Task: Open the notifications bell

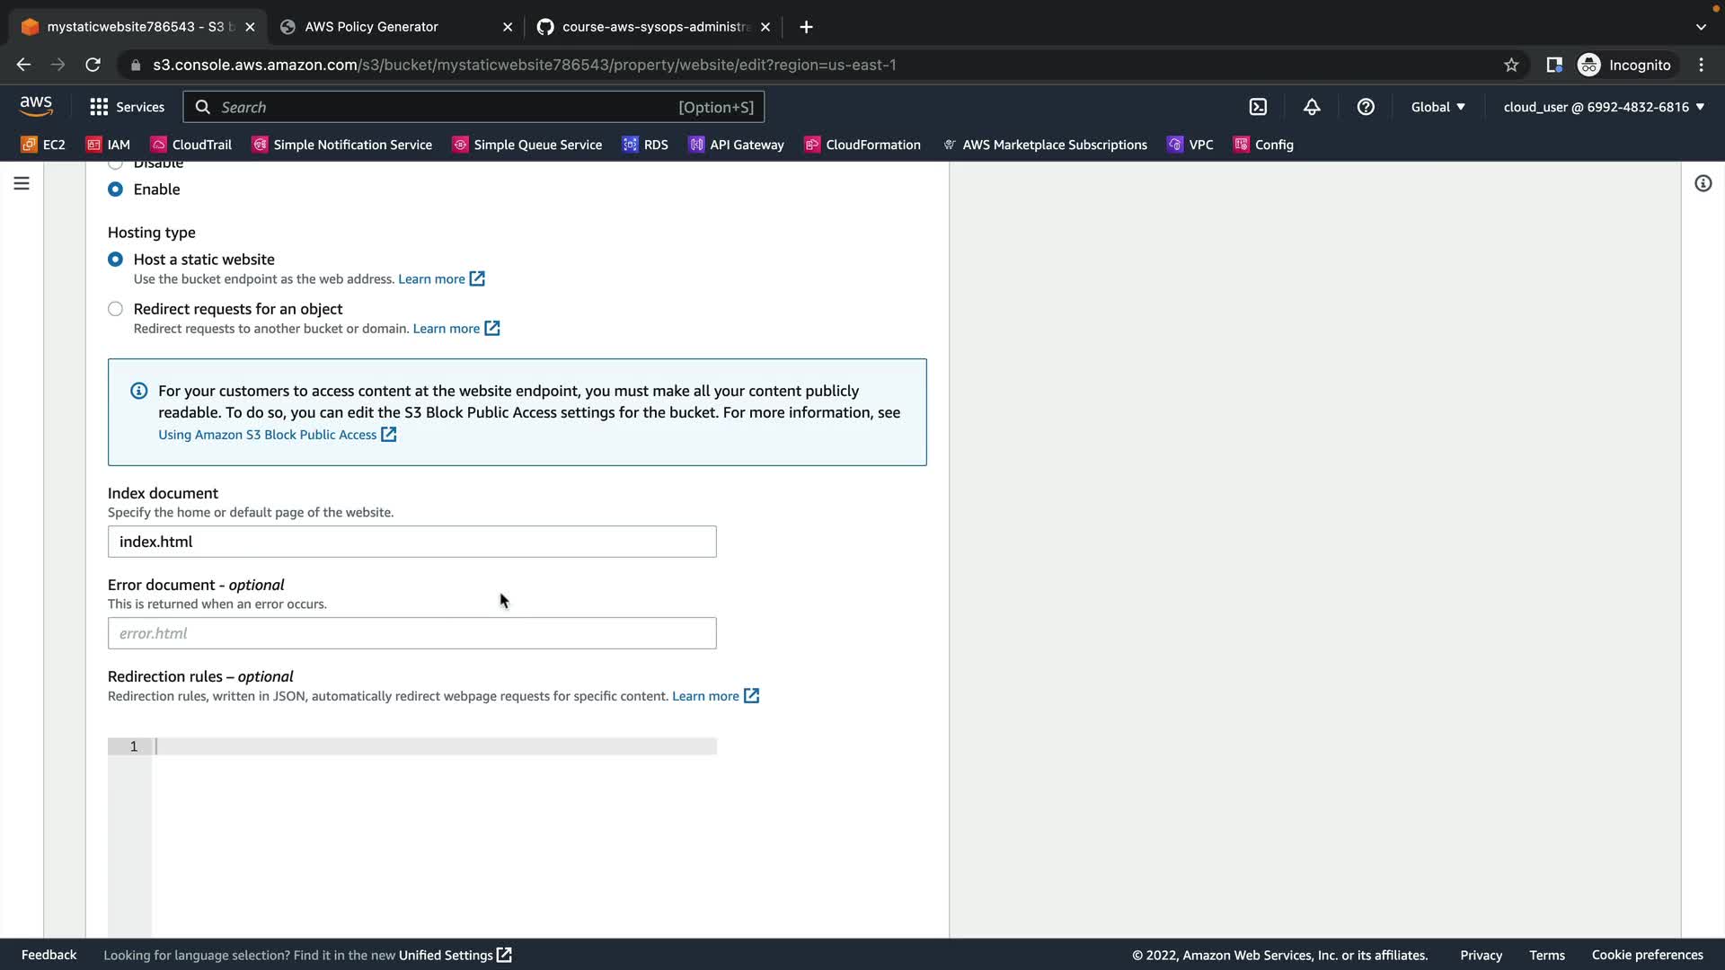Action: (1312, 107)
